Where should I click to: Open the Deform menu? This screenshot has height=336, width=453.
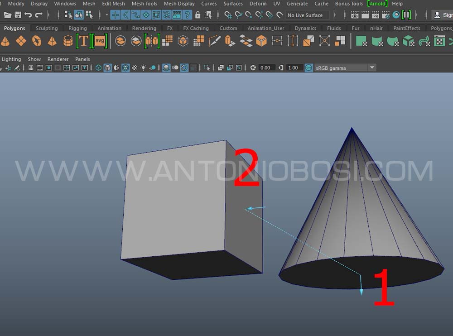click(258, 4)
